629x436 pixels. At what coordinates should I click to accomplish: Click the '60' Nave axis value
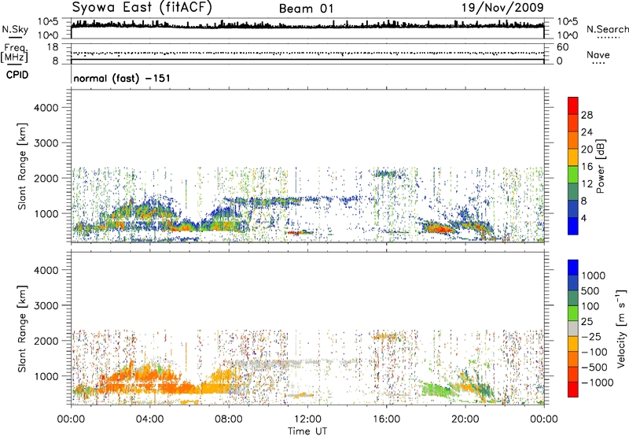[562, 47]
